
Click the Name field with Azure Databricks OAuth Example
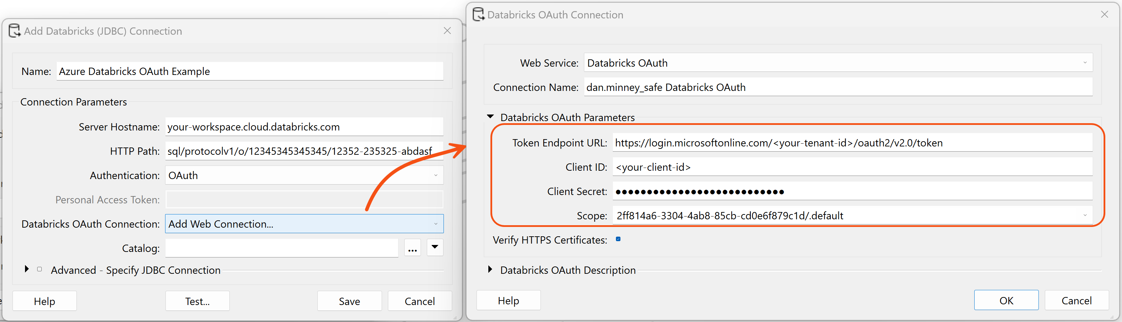250,71
